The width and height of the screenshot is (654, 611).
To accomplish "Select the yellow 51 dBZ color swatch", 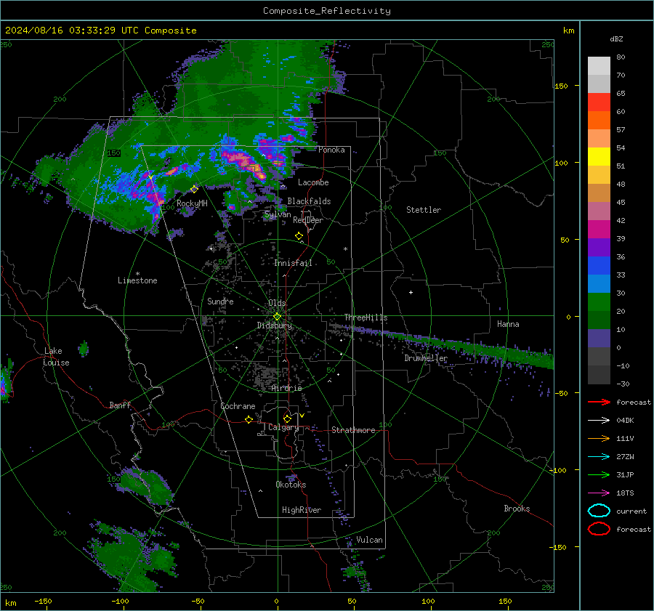I will (599, 156).
